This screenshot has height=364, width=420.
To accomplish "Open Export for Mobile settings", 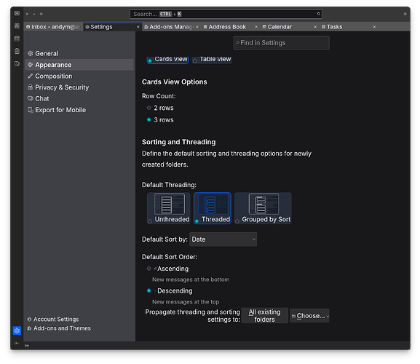I will 79,110.
